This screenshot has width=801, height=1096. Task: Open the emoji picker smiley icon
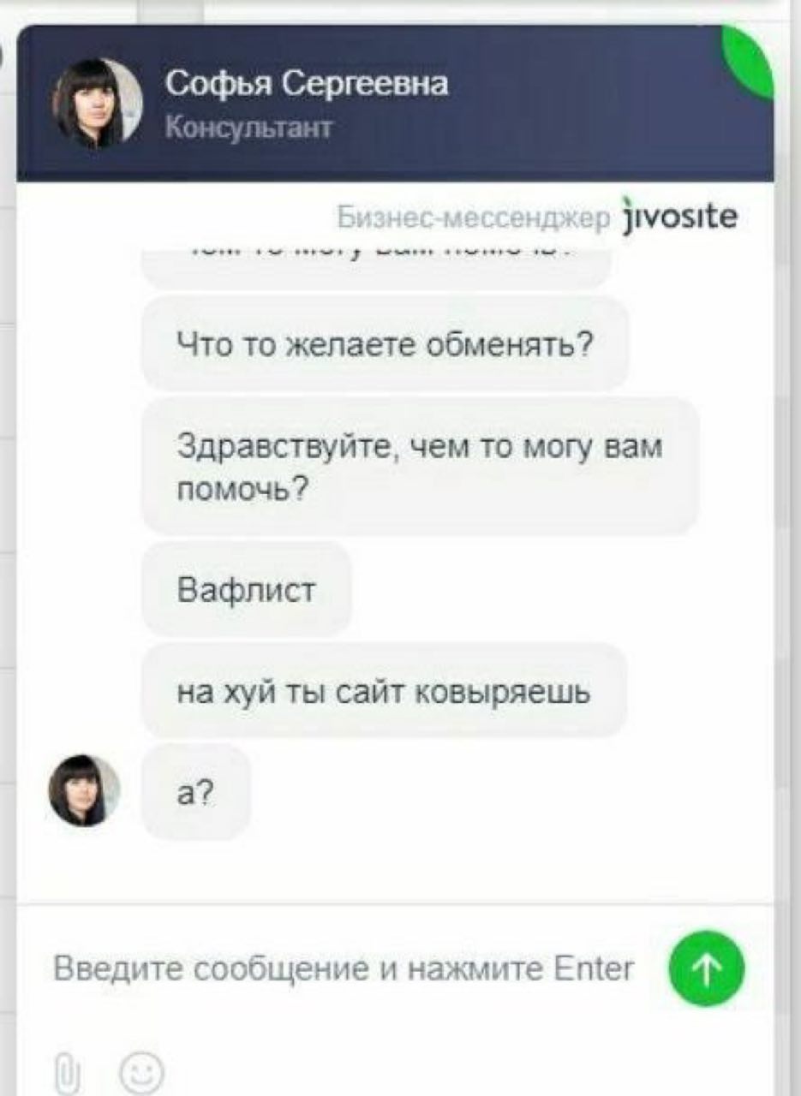[x=141, y=1071]
